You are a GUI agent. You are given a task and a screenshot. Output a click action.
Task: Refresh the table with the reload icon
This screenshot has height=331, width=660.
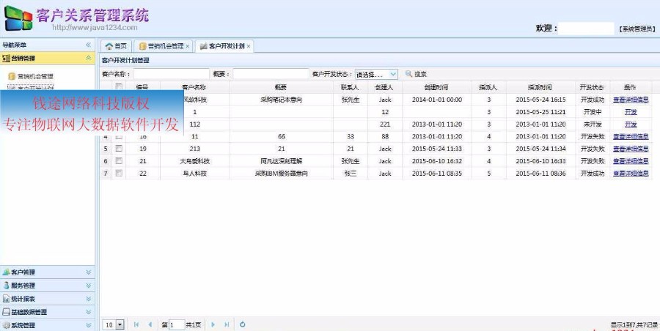[x=243, y=324]
